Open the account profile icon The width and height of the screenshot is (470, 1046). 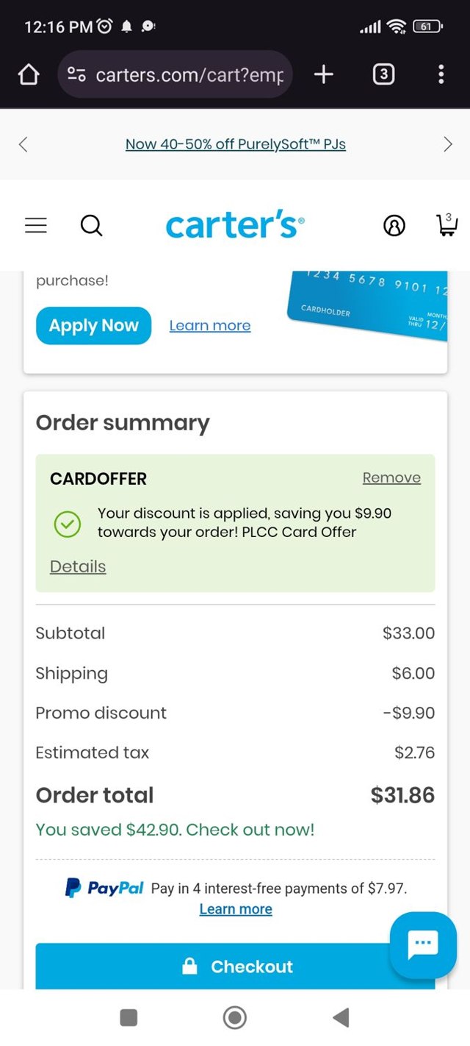(x=394, y=226)
